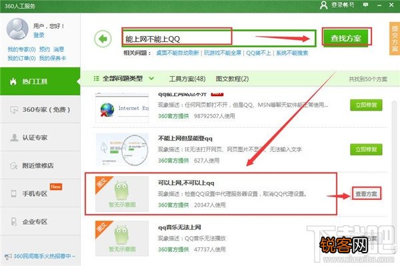Open 附近维修店 sidebar item
The height and width of the screenshot is (266, 400).
pos(40,165)
